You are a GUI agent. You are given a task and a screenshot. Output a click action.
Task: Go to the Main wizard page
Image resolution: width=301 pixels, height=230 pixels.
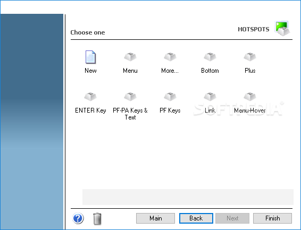pyautogui.click(x=155, y=218)
